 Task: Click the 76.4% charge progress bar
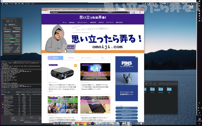pyautogui.click(x=12, y=38)
